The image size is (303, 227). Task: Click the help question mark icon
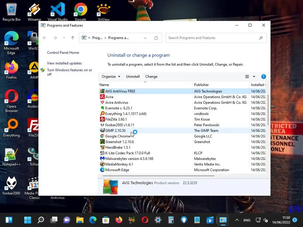point(263,77)
